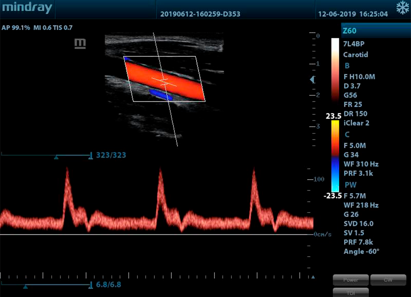This screenshot has width=411, height=297.
Task: Click the color velocity scale bar
Action: pos(335,156)
